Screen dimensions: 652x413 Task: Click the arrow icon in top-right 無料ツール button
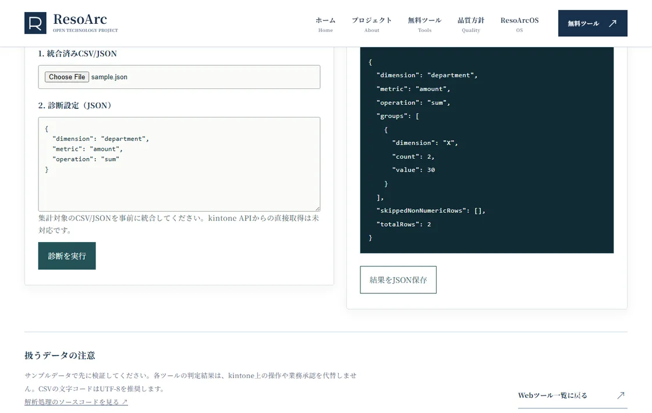click(x=612, y=23)
